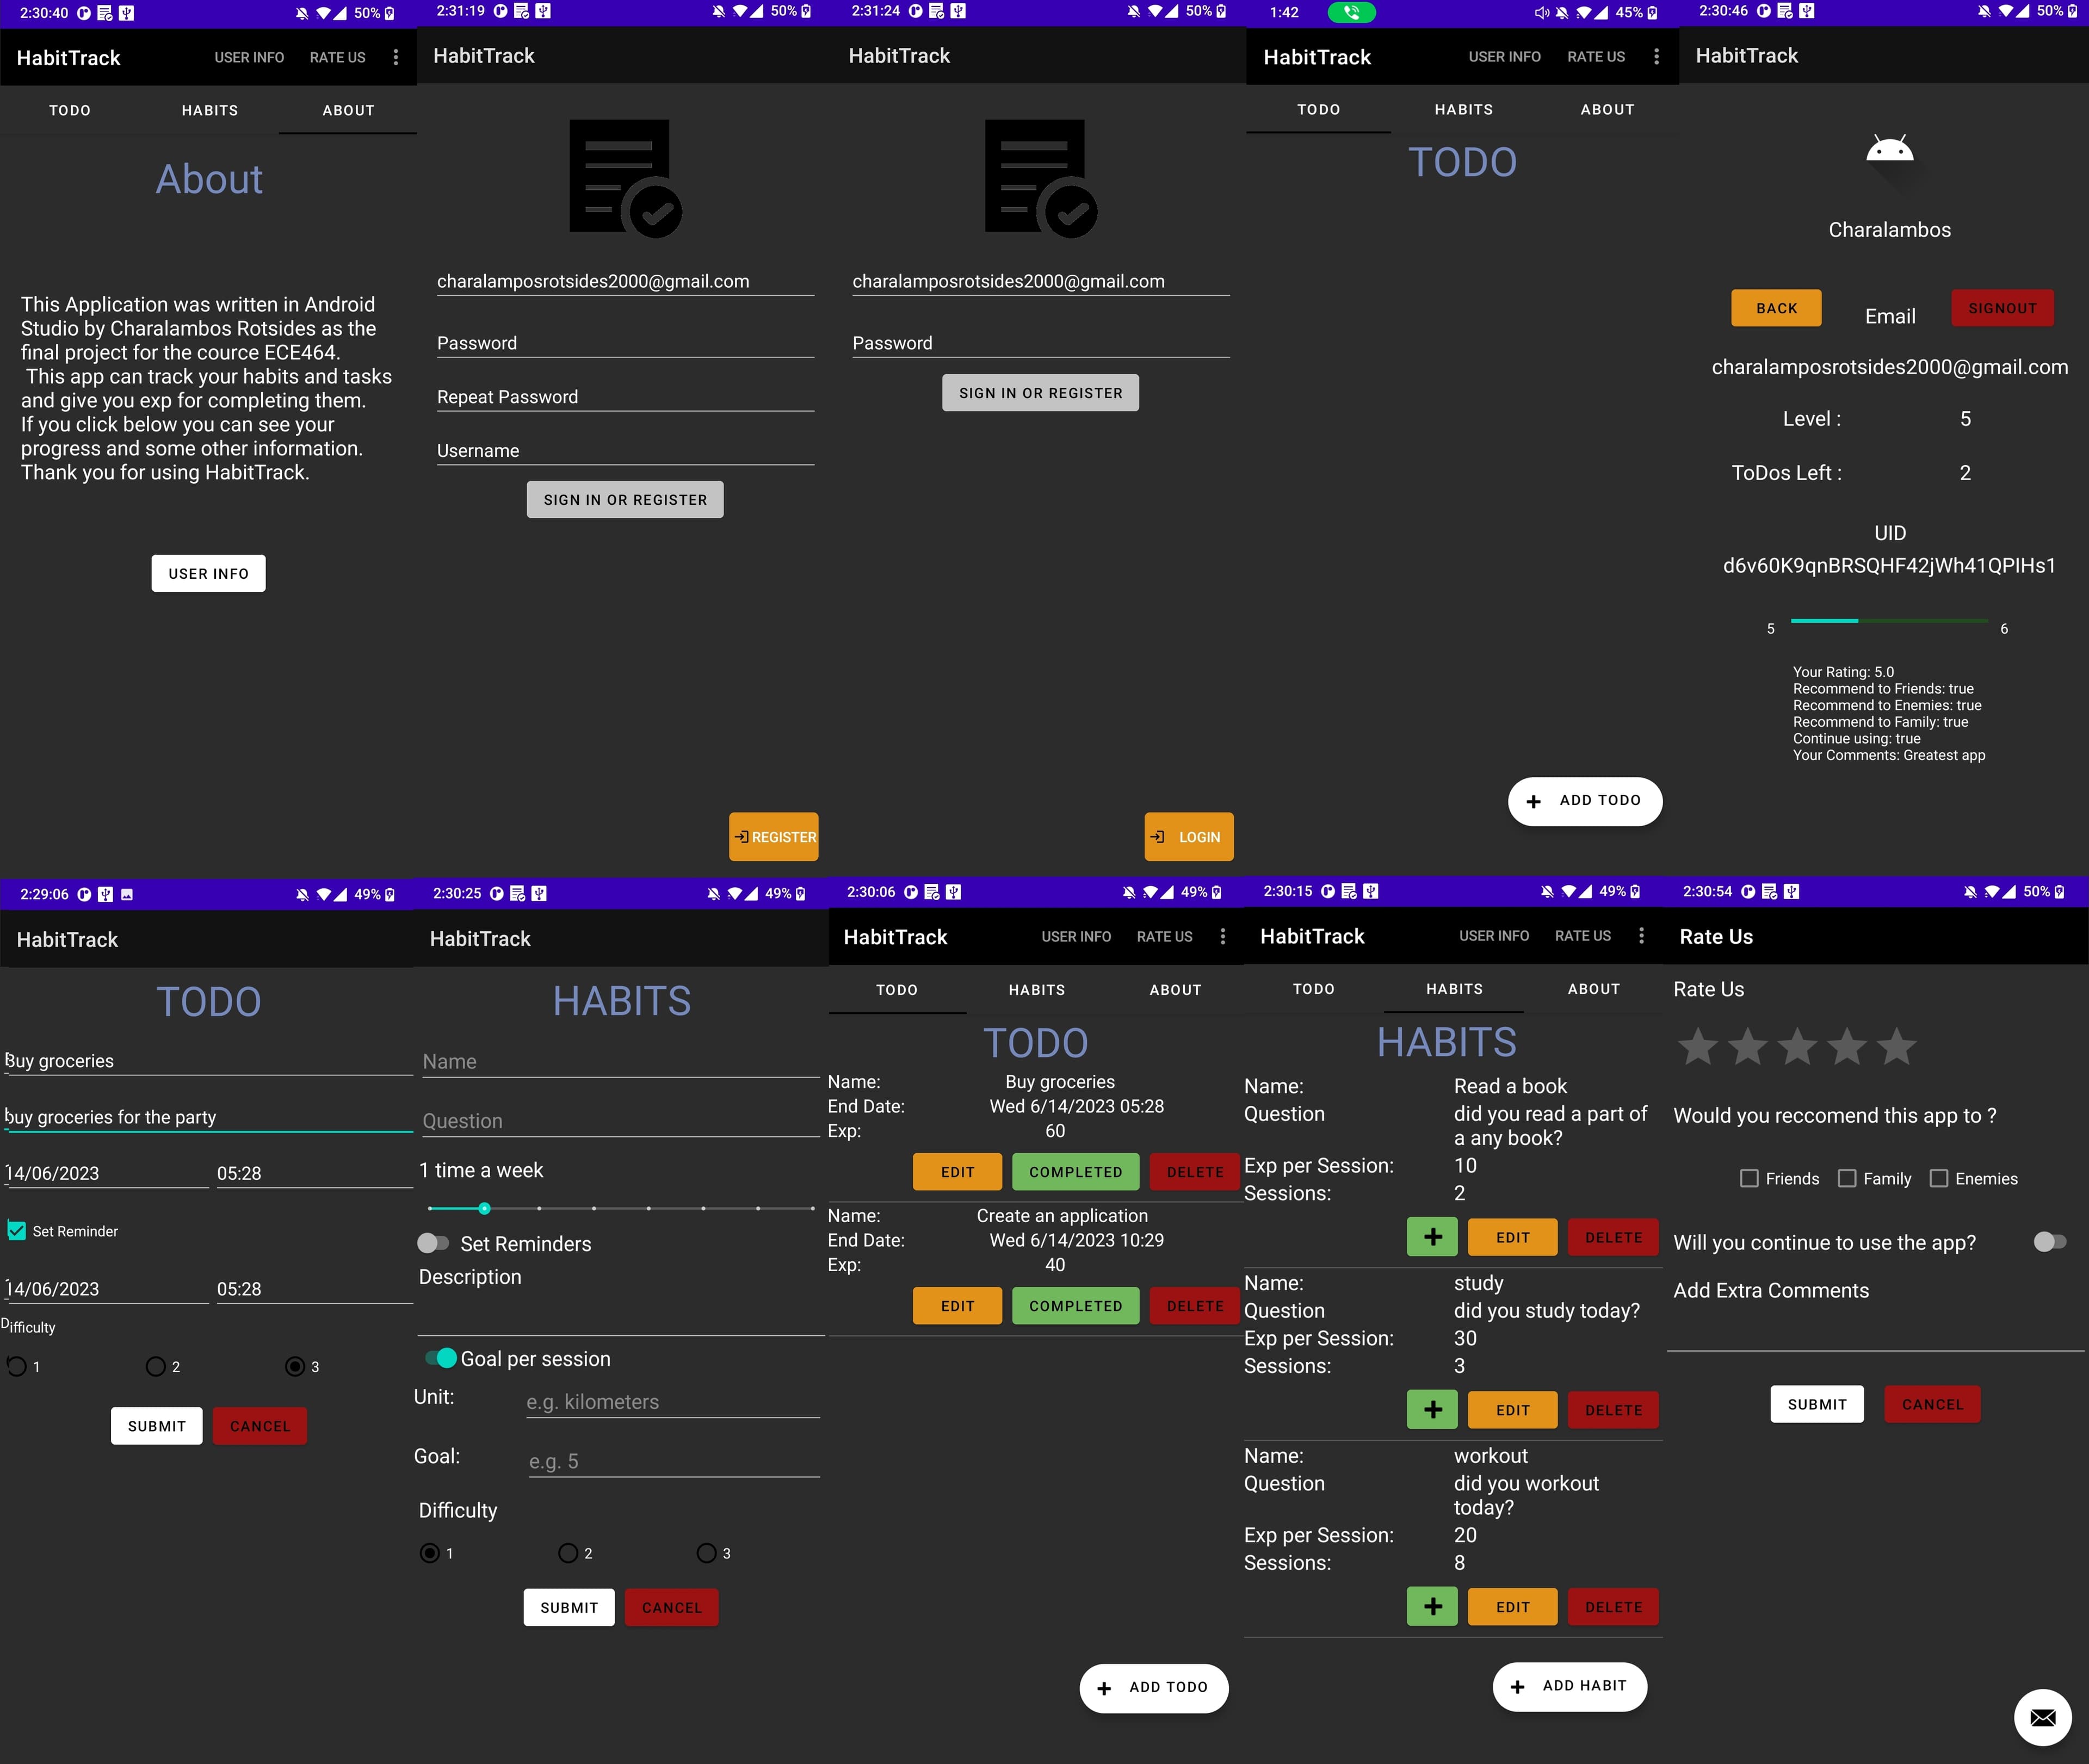
Task: Open overflow menu on empty TODO screen
Action: pyautogui.click(x=1656, y=57)
